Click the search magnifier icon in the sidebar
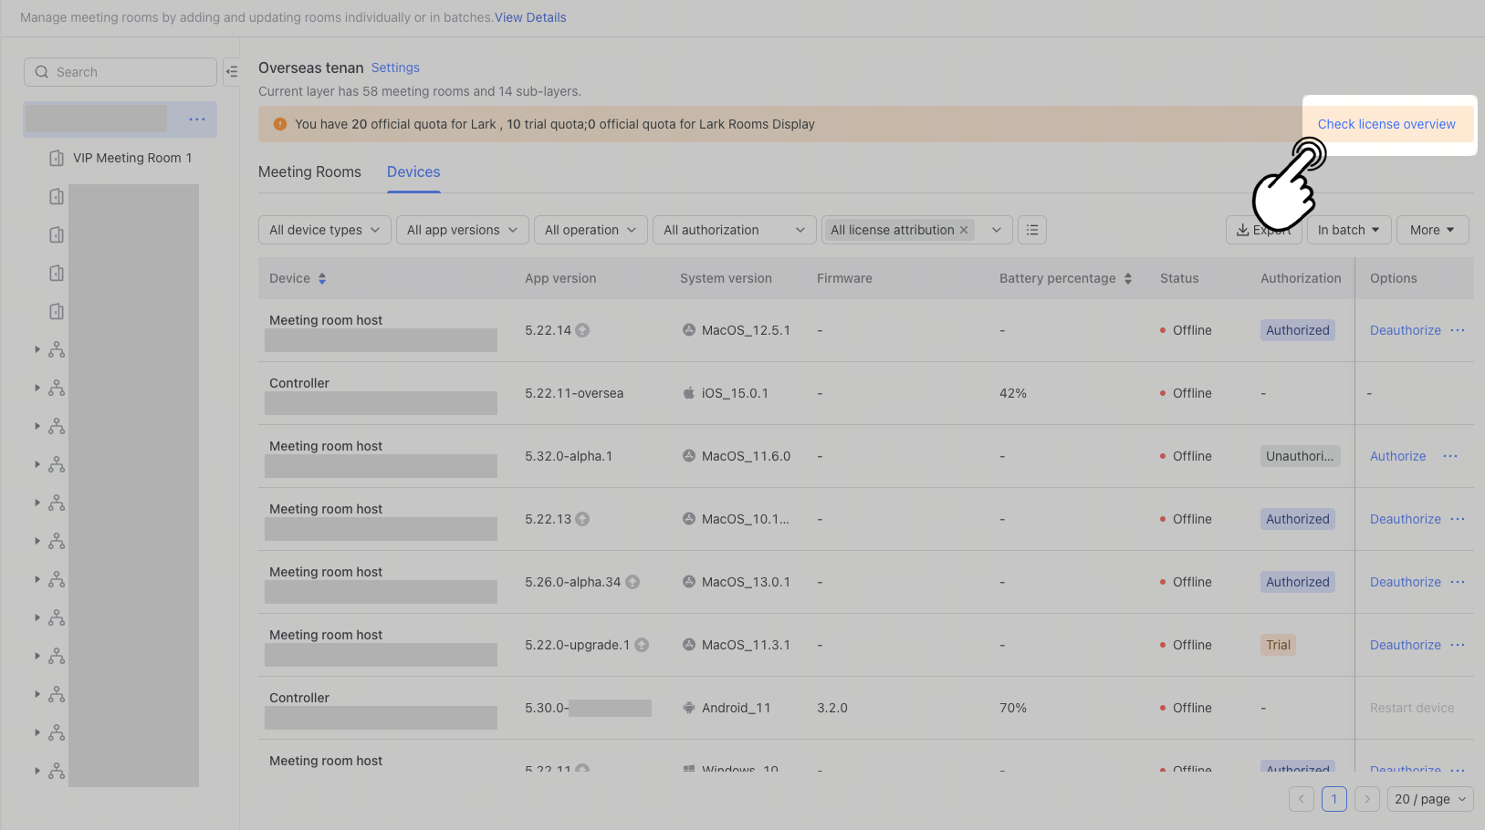The width and height of the screenshot is (1485, 830). tap(41, 71)
